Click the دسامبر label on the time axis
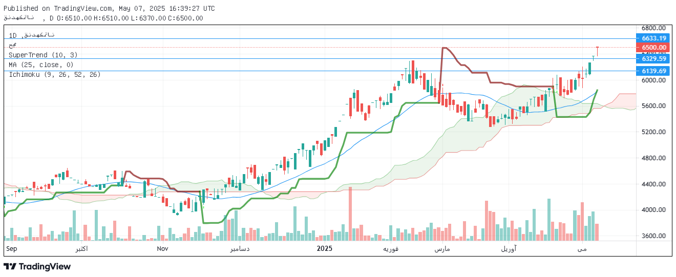The height and width of the screenshot is (277, 676). (240, 248)
